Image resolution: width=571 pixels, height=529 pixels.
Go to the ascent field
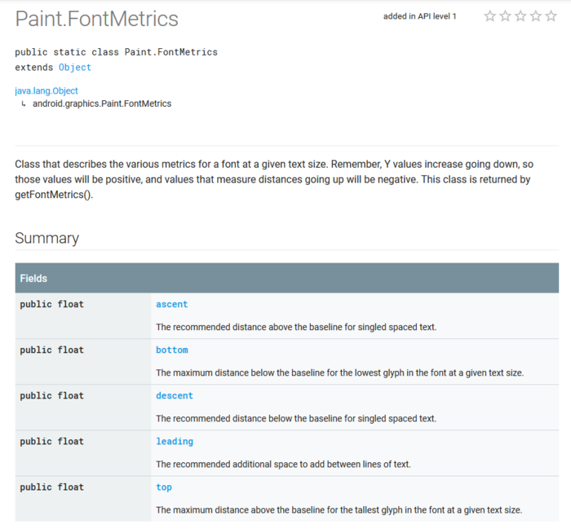(171, 304)
